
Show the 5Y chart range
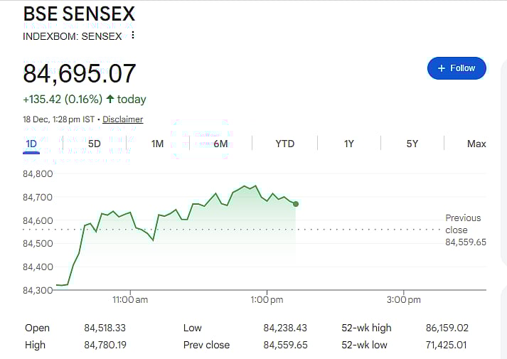pyautogui.click(x=412, y=144)
